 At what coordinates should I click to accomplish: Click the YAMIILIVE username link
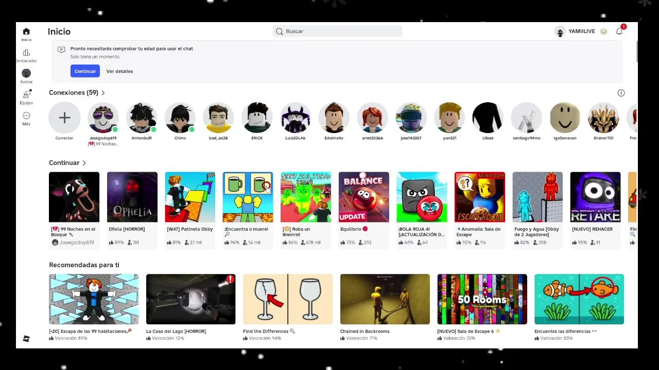click(x=581, y=31)
